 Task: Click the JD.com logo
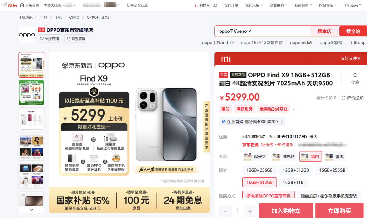(9, 5)
